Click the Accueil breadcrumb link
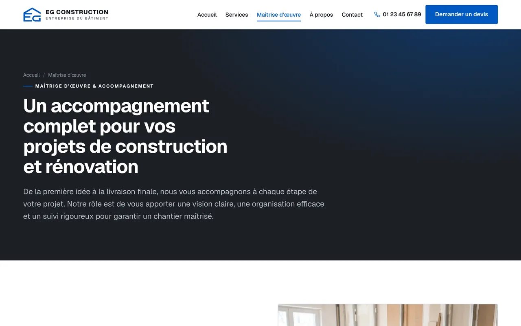The height and width of the screenshot is (326, 521). 31,75
